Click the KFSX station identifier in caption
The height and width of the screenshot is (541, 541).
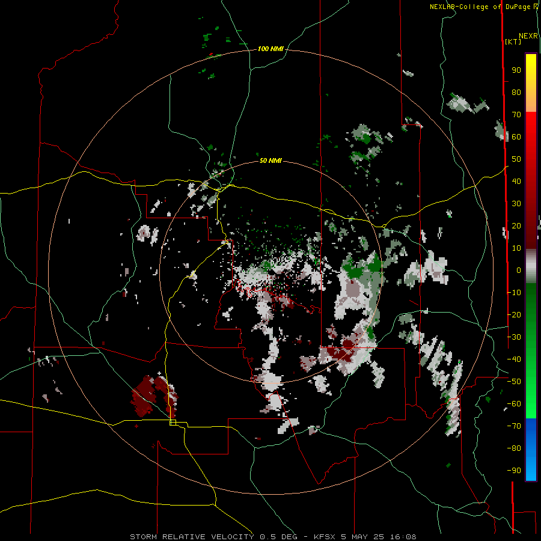325,537
